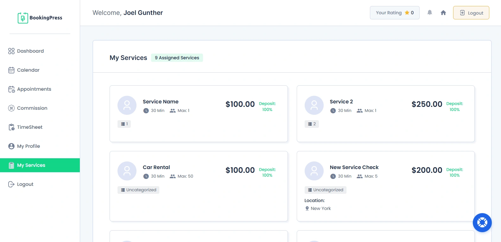
Task: Click the clock icon on Service Name card
Action: (x=146, y=111)
